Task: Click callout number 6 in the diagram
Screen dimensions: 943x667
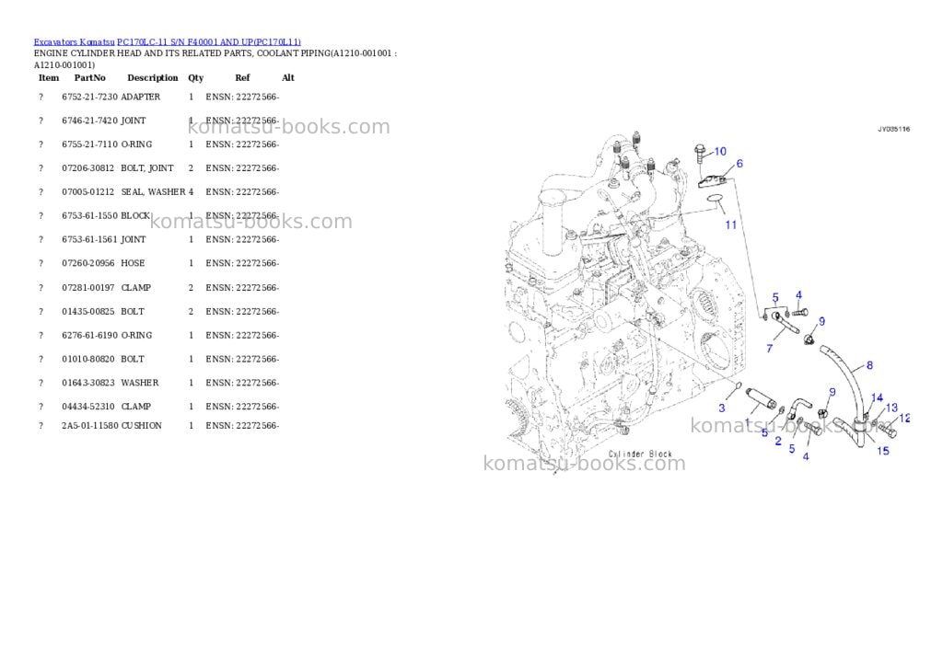Action: click(x=739, y=164)
